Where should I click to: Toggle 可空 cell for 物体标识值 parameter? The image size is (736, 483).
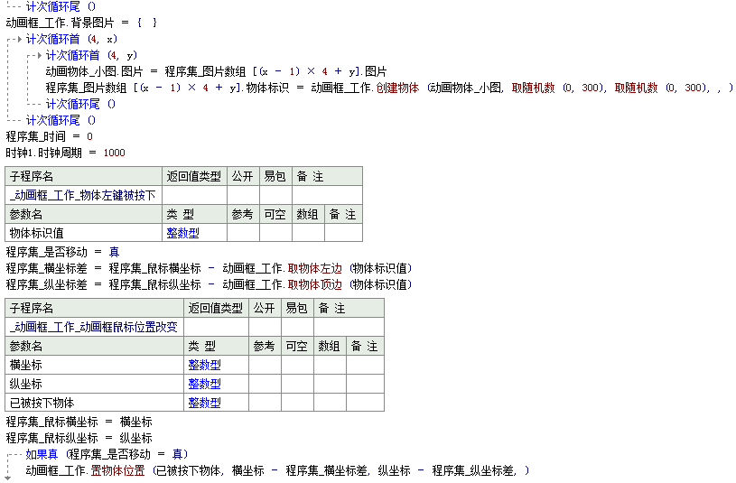pyautogui.click(x=275, y=233)
